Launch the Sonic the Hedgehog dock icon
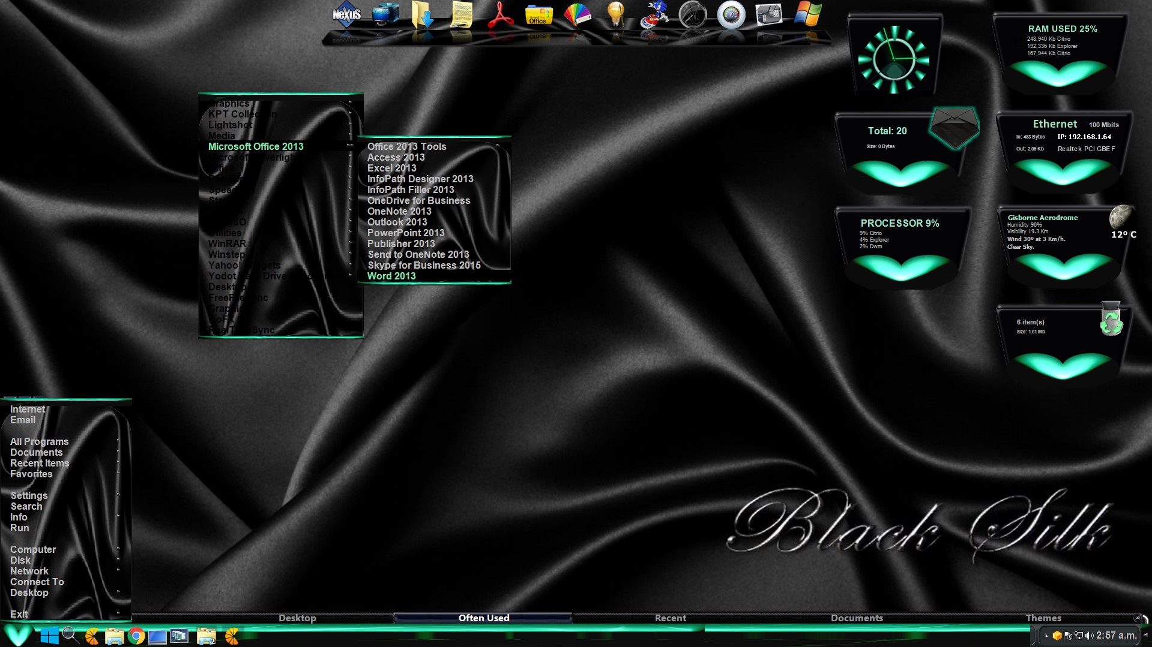 [654, 15]
